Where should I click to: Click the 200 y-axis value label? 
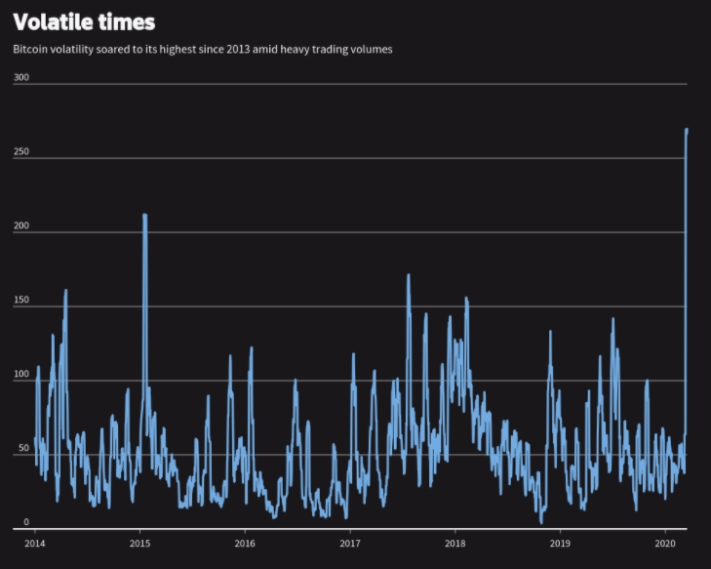21,225
